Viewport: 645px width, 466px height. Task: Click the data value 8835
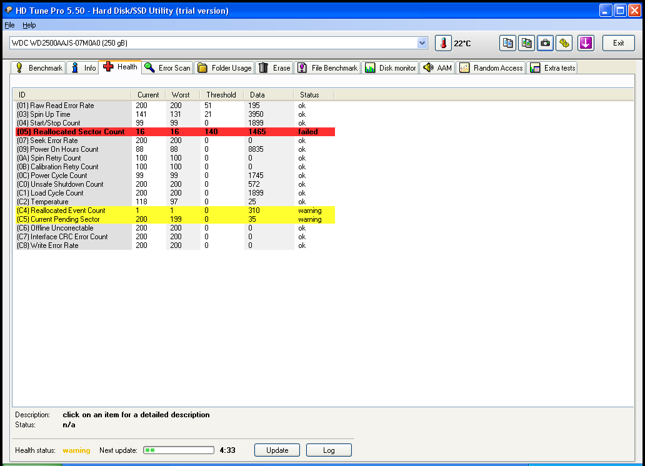click(x=256, y=149)
